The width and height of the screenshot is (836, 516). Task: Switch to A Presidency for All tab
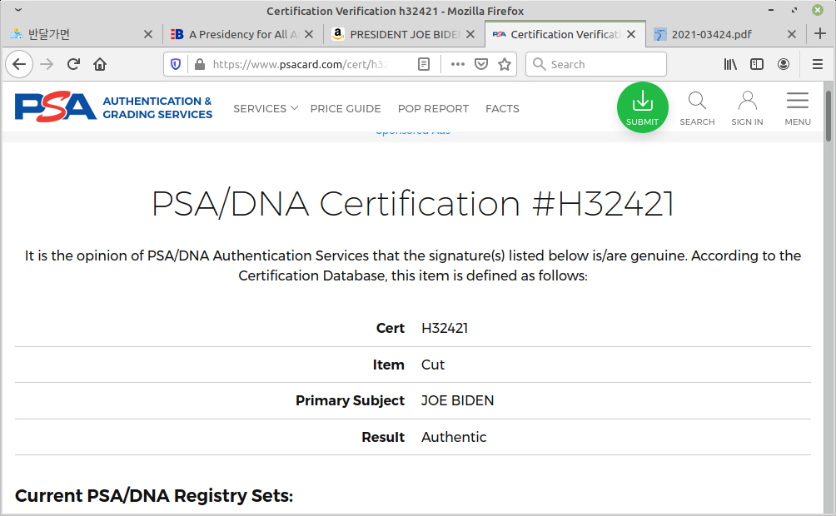tap(242, 34)
